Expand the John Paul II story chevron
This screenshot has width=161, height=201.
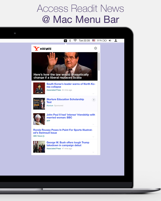(x=93, y=124)
